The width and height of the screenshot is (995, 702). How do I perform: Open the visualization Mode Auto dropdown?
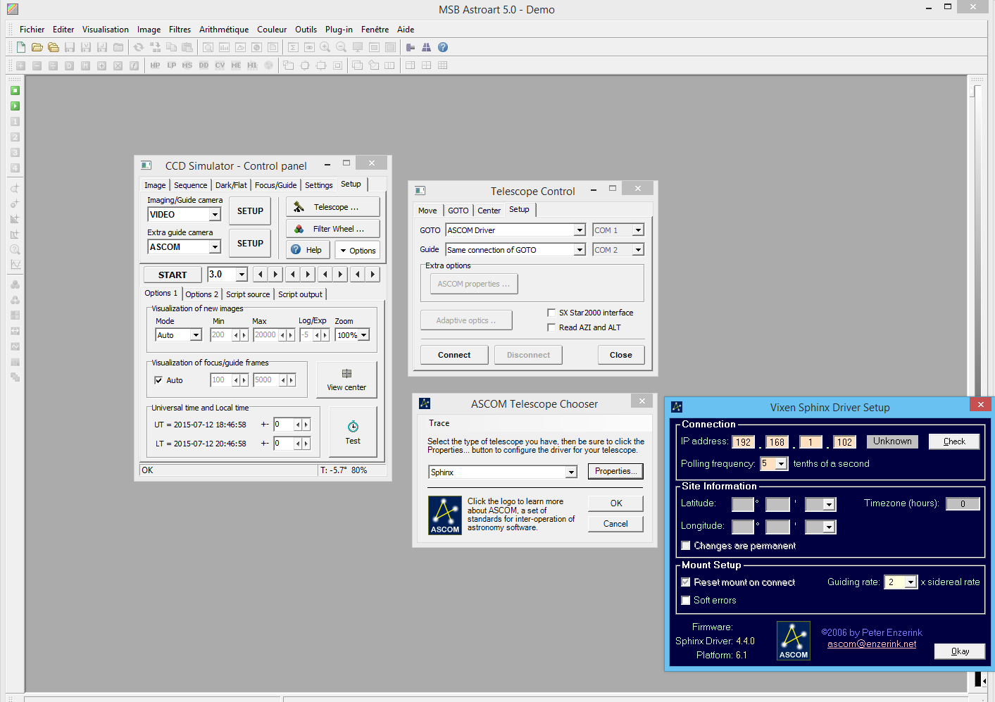[x=196, y=335]
